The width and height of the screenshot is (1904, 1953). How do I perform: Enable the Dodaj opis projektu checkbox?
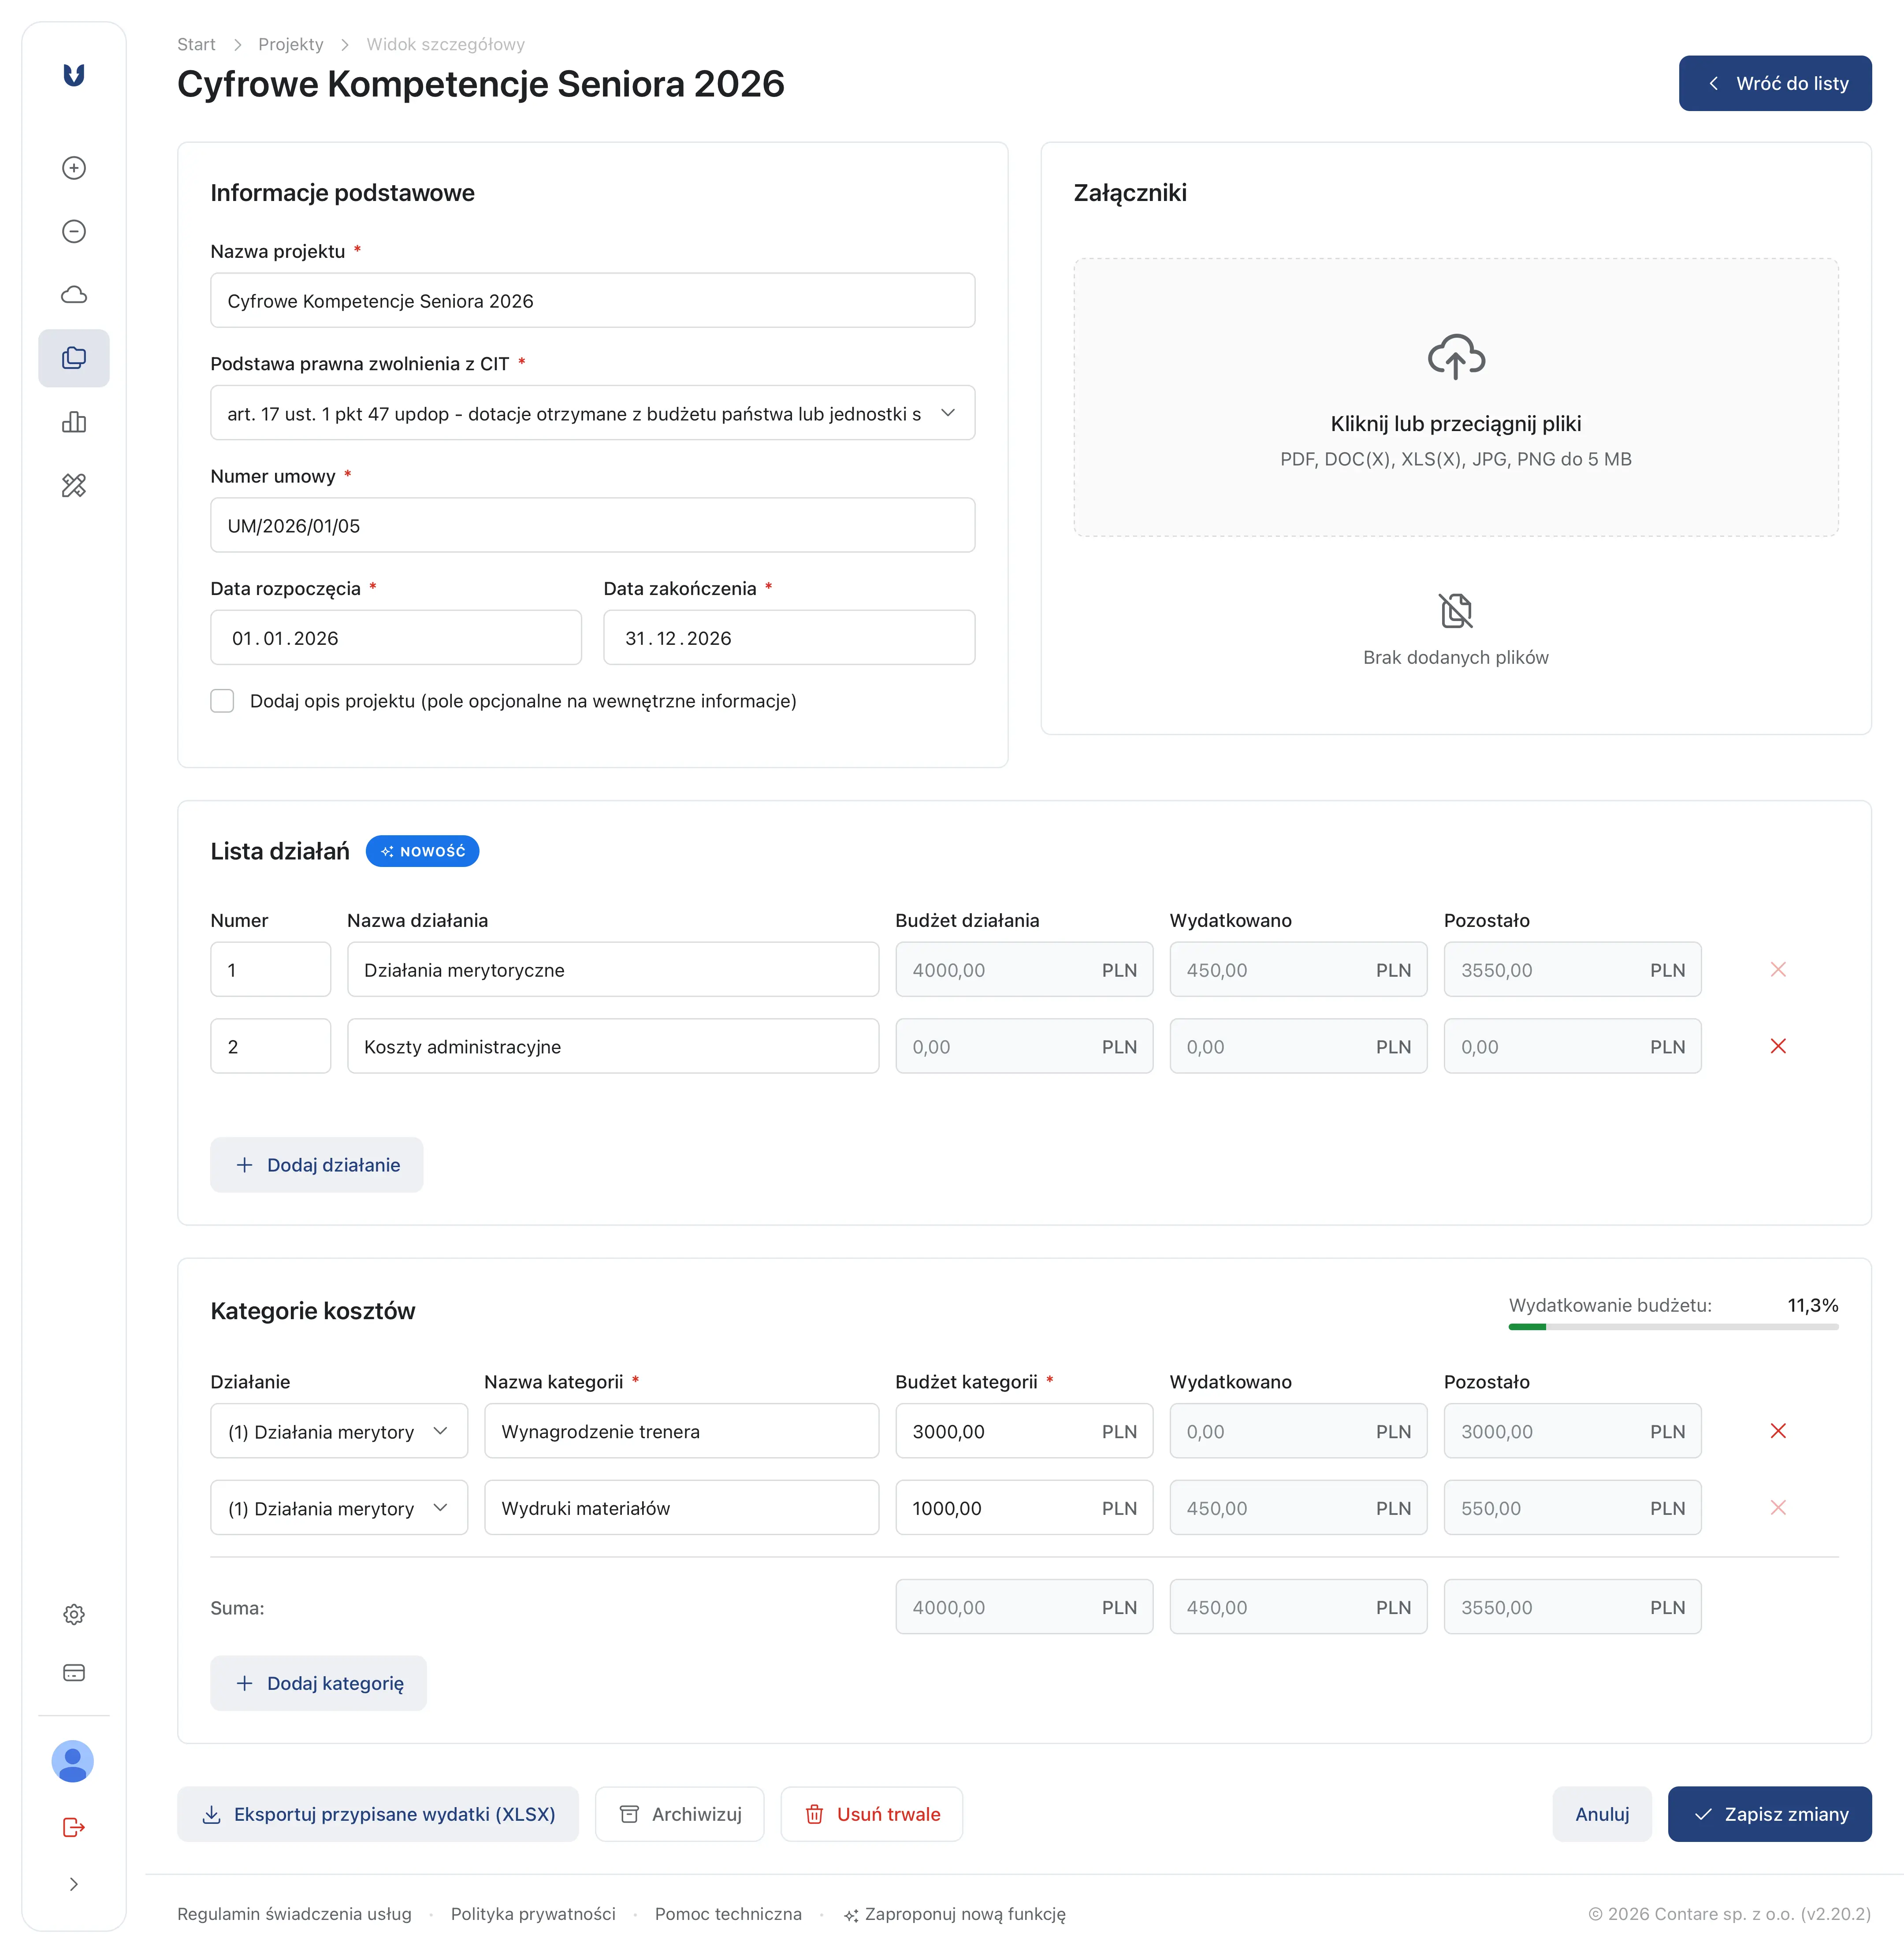(222, 701)
